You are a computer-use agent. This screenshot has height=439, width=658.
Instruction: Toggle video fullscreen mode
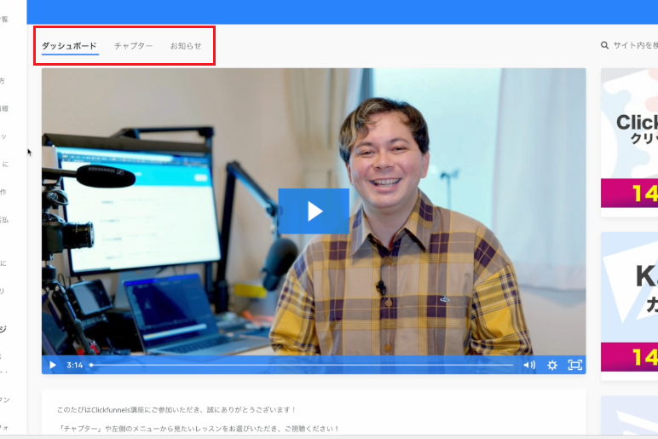coord(575,365)
